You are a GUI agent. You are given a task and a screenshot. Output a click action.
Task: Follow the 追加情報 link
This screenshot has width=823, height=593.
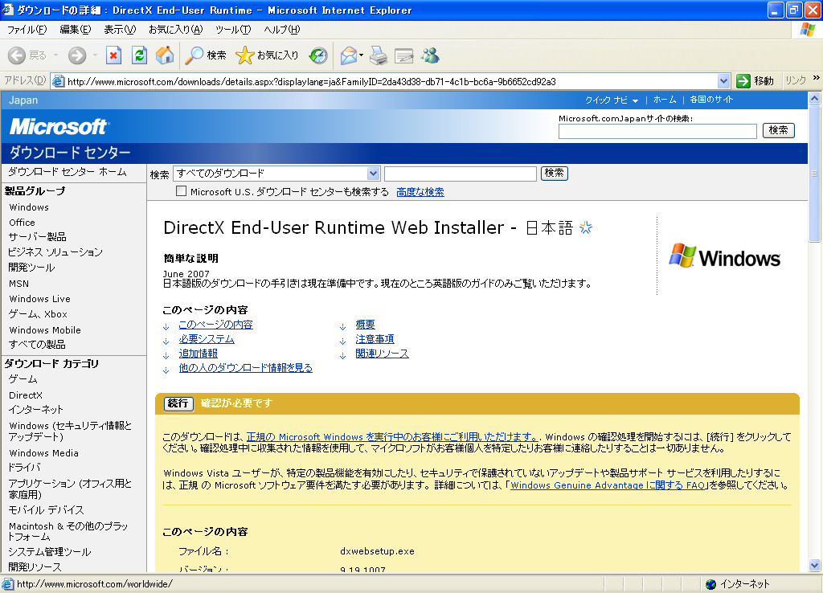pos(198,354)
